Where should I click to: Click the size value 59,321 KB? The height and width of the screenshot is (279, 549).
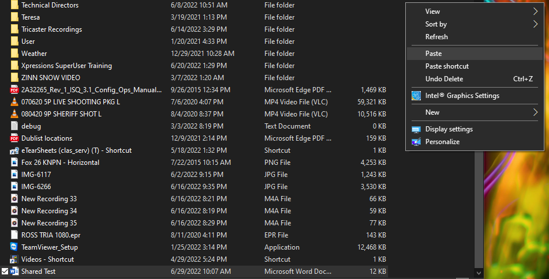pos(372,101)
